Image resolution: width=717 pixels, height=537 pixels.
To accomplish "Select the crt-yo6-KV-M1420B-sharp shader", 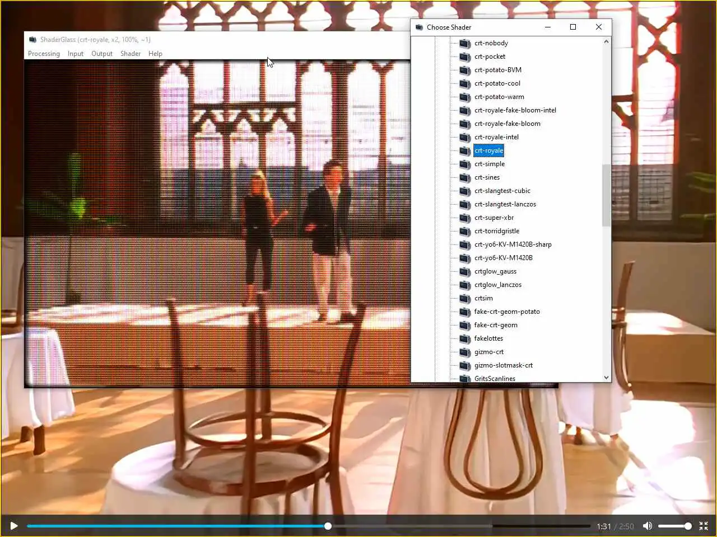I will tap(513, 244).
